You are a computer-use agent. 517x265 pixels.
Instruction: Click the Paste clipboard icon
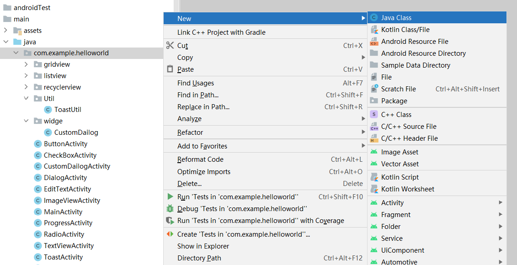tap(170, 69)
